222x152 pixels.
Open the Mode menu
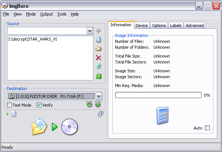[x=31, y=14]
